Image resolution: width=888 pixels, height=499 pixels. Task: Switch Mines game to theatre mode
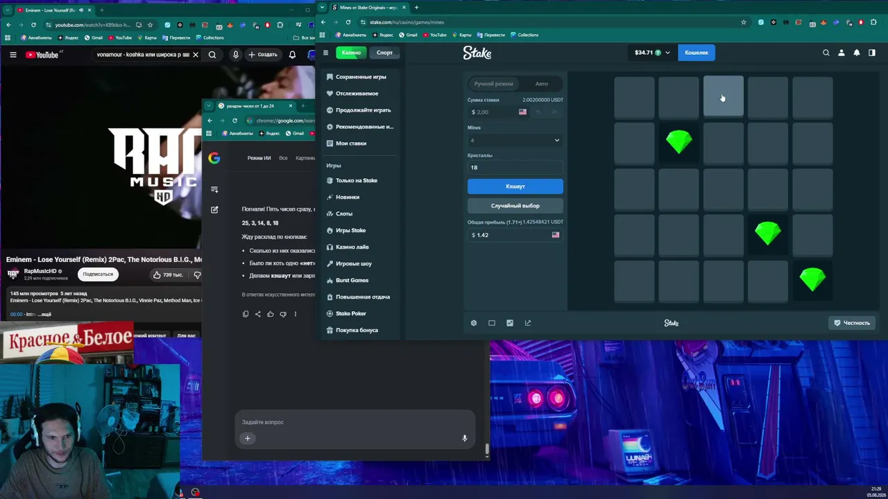coord(492,323)
